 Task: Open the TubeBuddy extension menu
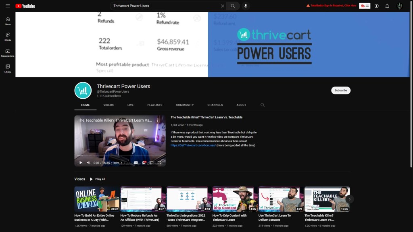coord(365,6)
